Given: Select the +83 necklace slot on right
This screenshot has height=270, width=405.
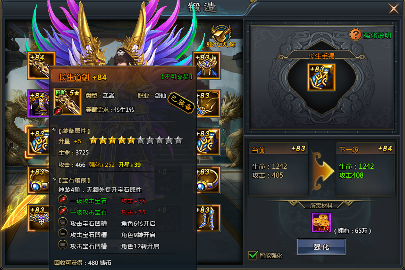Looking at the screenshot, I should [x=208, y=103].
